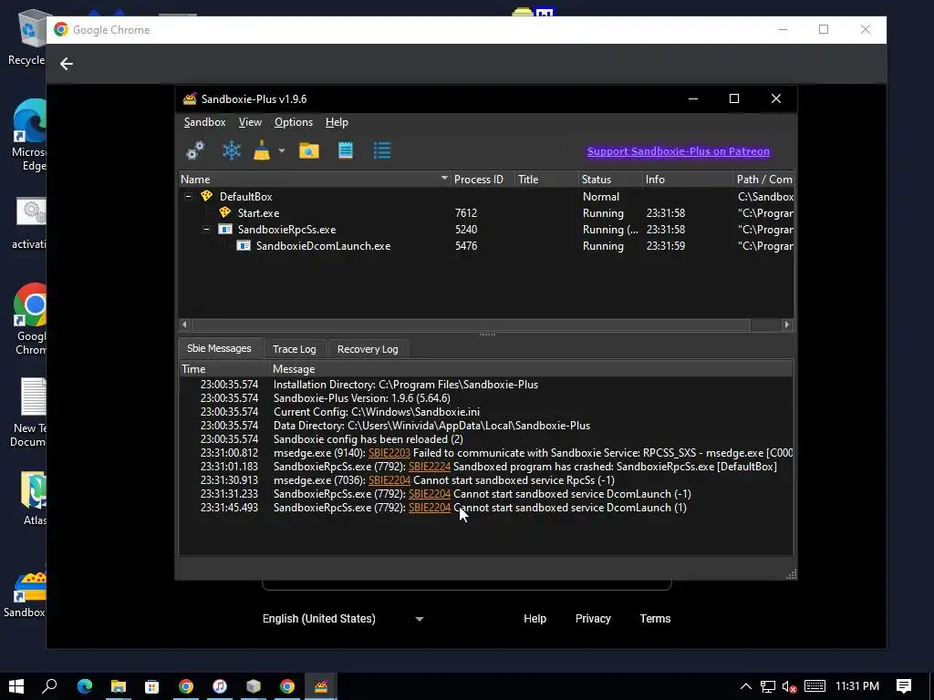The width and height of the screenshot is (934, 700).
Task: Click process ID 5476 cell
Action: pyautogui.click(x=466, y=246)
